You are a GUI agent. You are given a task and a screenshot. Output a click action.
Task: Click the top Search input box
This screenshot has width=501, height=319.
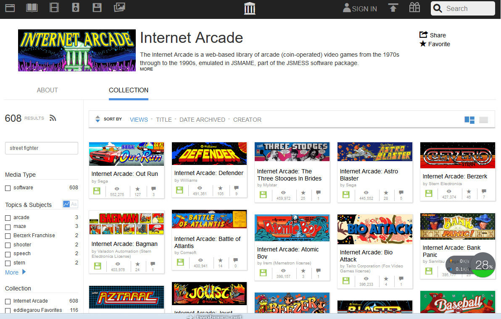463,8
